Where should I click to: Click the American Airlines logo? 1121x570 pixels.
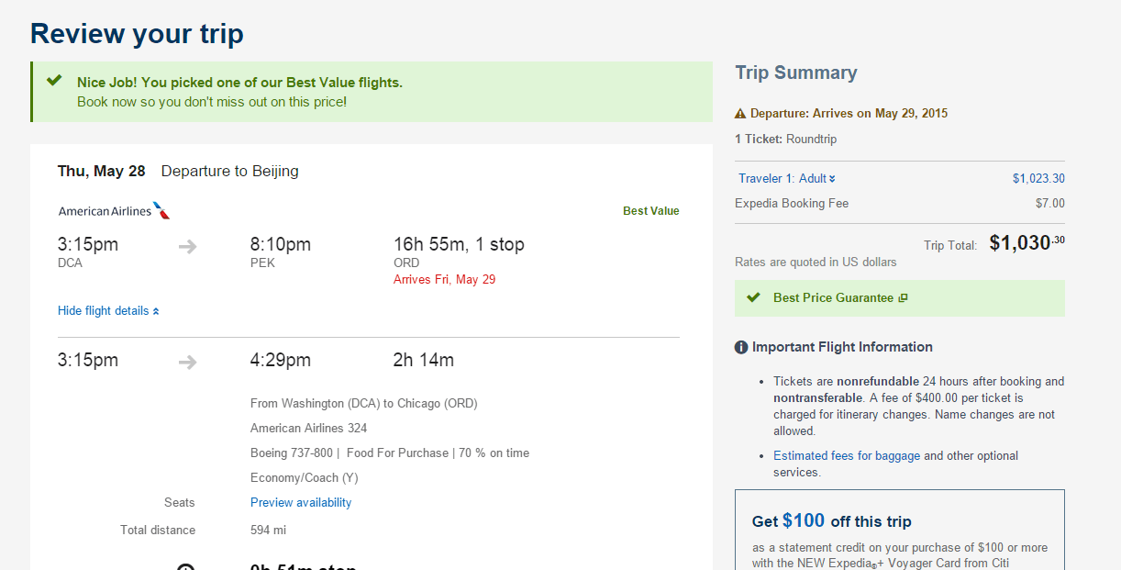pos(115,211)
